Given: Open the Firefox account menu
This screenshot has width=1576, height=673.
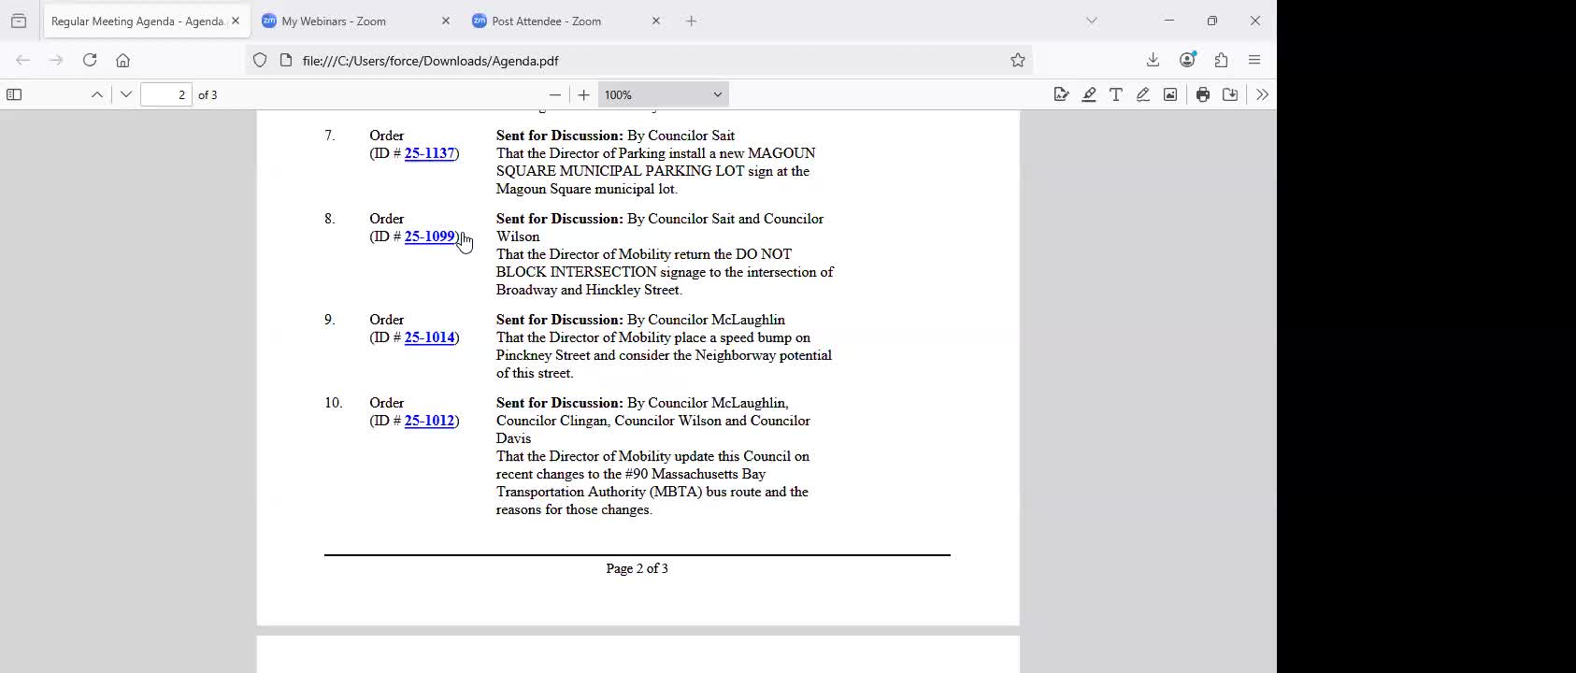Looking at the screenshot, I should pos(1187,60).
